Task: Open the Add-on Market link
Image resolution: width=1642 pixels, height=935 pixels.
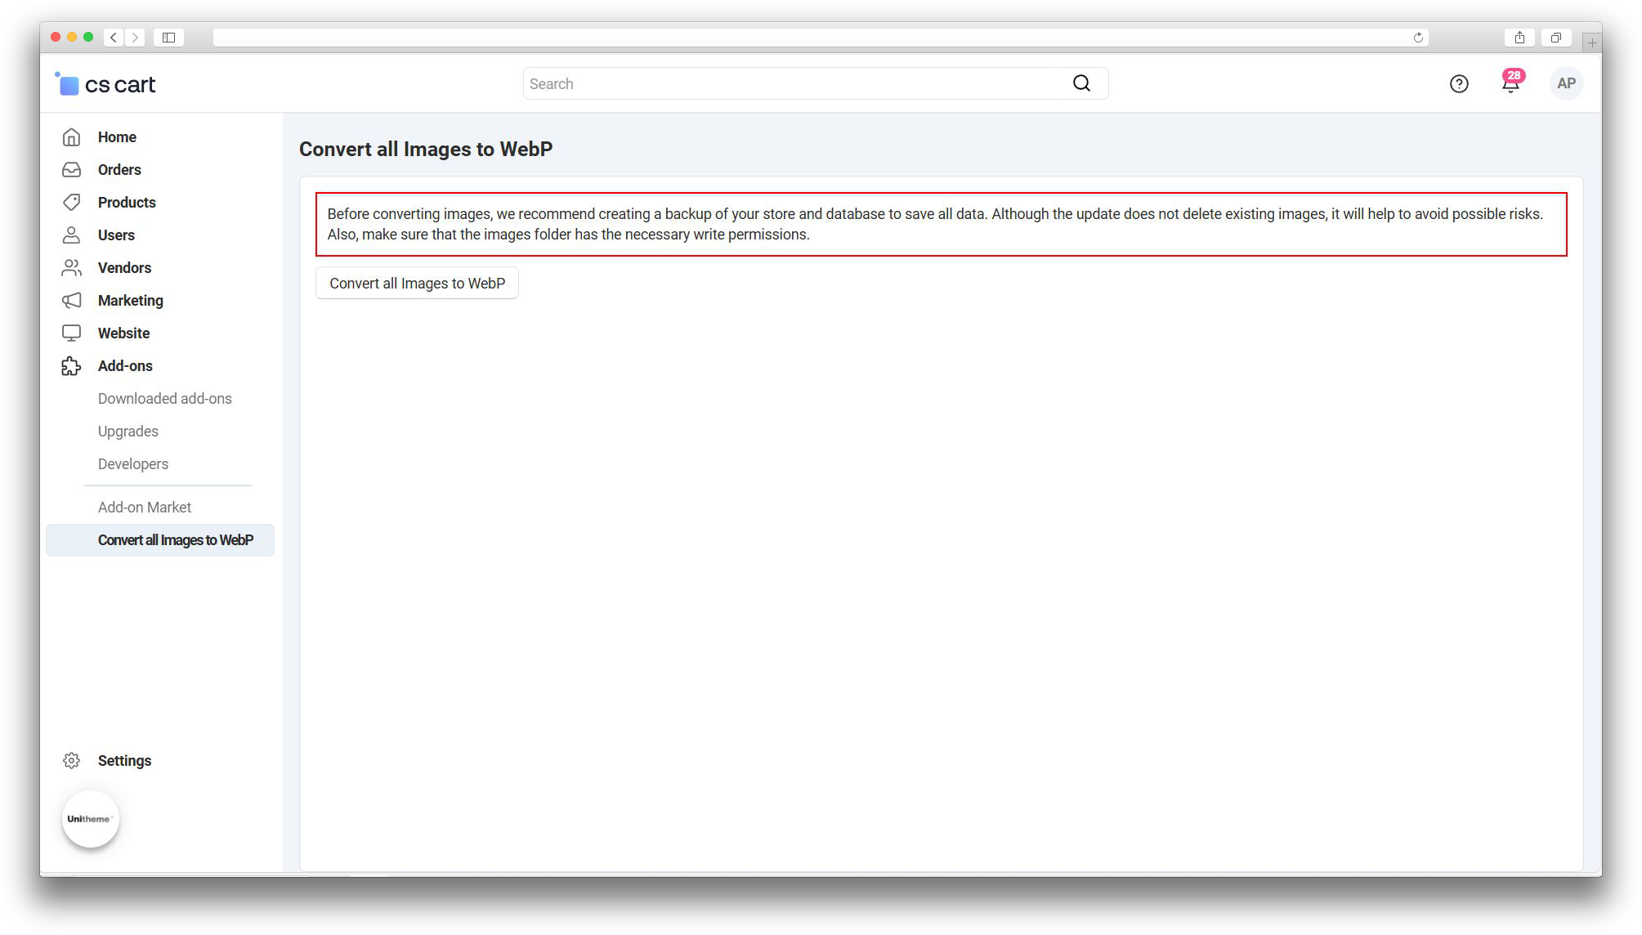Action: (x=145, y=508)
